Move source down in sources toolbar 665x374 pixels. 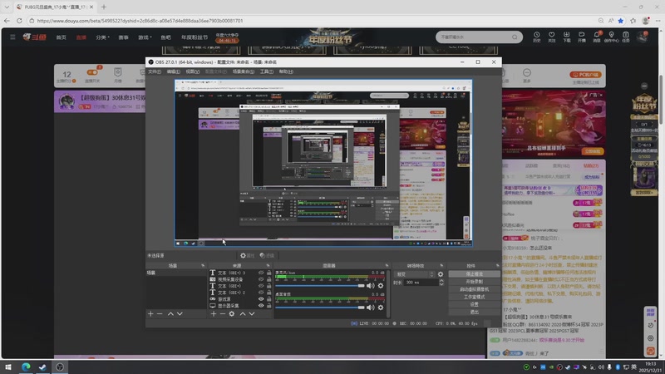[252, 314]
